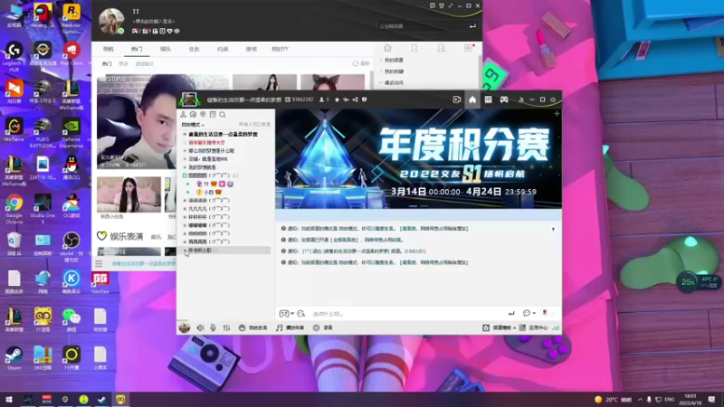
Task: Select user TT in the channel tree
Action: click(x=206, y=184)
